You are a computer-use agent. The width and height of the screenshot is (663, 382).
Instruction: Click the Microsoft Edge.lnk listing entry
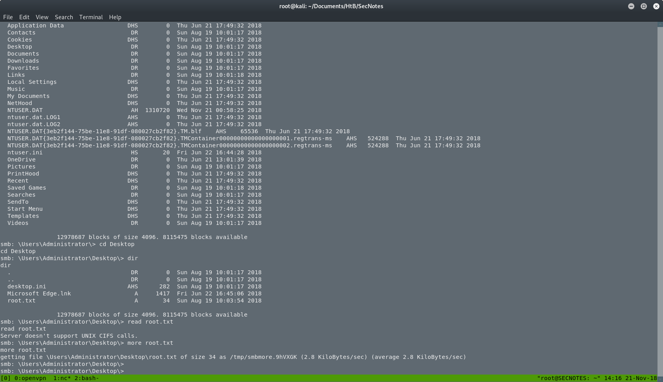click(x=39, y=293)
